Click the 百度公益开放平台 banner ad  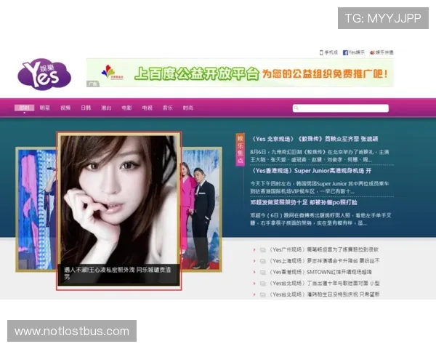(x=240, y=73)
